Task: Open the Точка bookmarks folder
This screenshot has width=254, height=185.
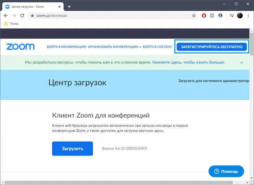Action: (x=11, y=24)
